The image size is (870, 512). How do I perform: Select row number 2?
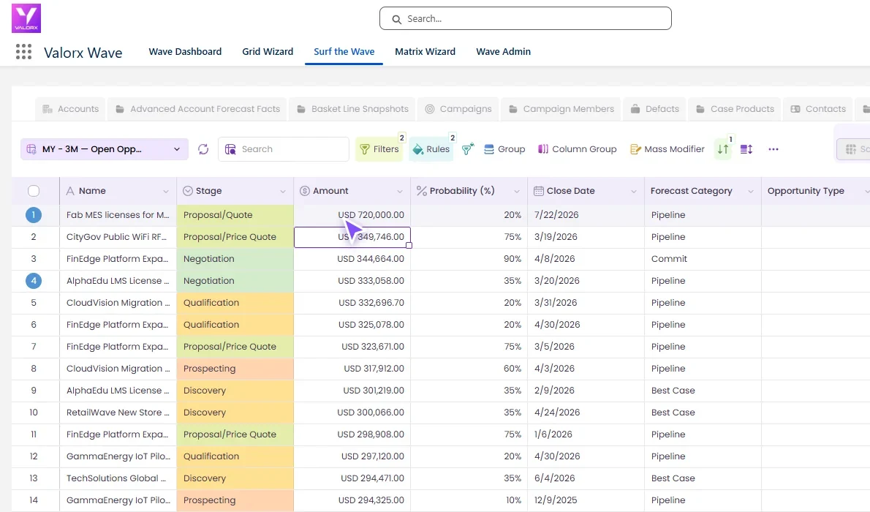(x=34, y=236)
